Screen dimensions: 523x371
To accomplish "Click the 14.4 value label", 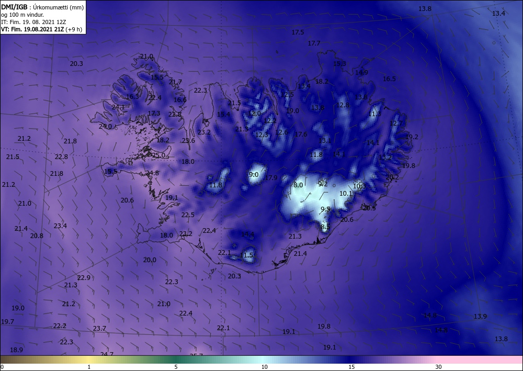I will [247, 234].
